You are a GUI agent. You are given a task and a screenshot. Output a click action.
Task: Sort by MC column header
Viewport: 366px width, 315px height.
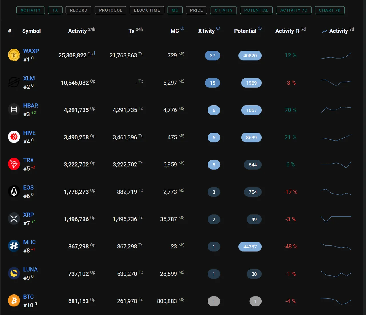(x=175, y=31)
